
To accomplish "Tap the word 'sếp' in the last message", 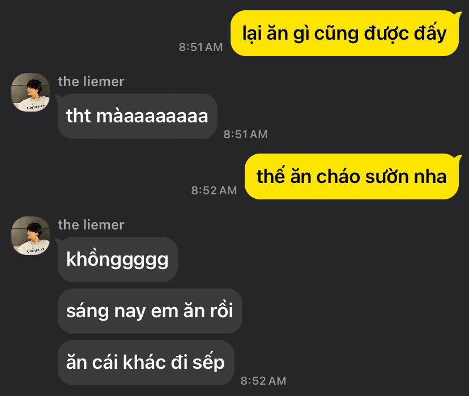I will click(x=208, y=363).
